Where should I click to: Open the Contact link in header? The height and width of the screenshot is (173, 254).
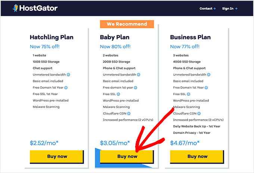click(208, 9)
